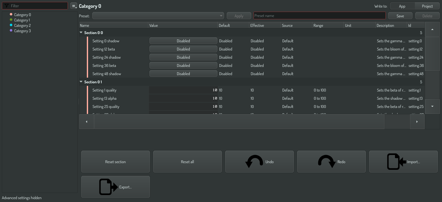Select Category 0 in sidebar

[x=22, y=15]
